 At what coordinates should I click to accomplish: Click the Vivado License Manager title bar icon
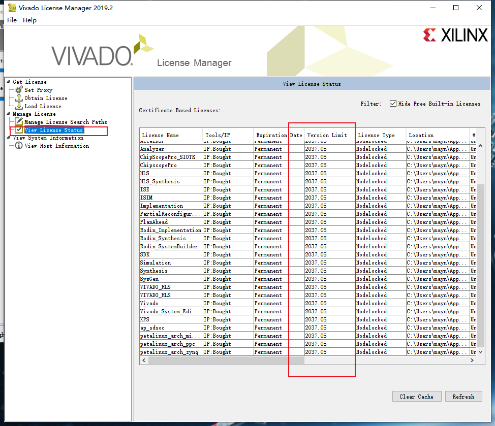[12, 8]
